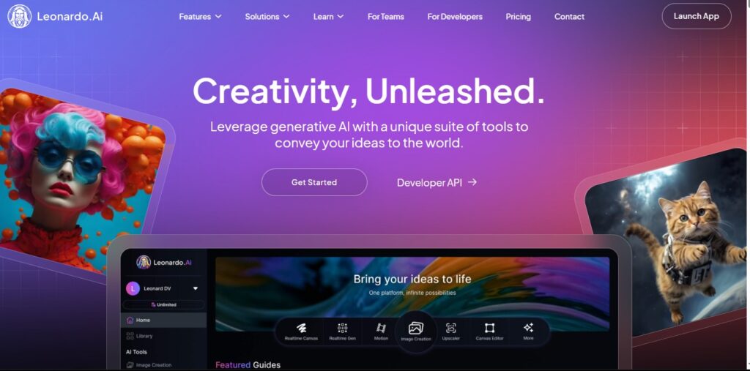The image size is (750, 371).
Task: Click the More sparkle icon
Action: [528, 328]
